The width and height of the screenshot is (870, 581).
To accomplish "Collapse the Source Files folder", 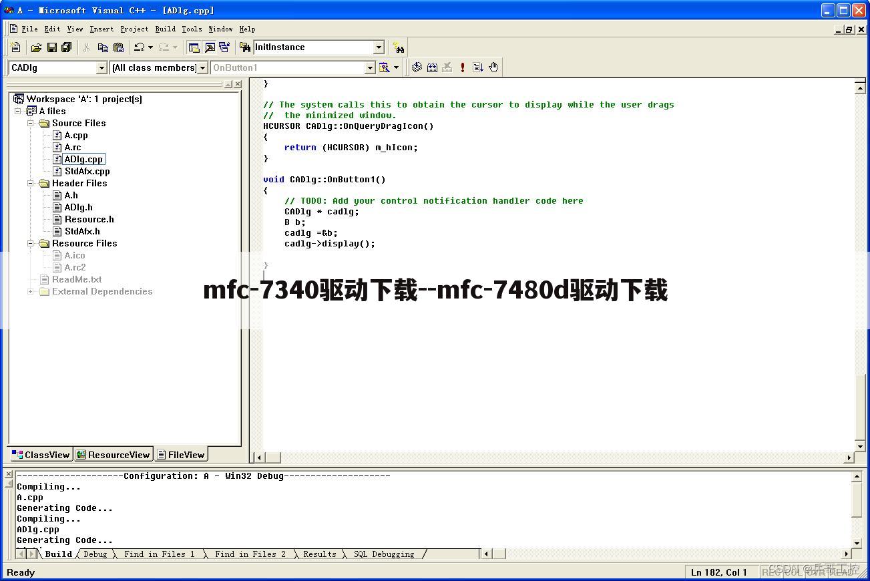I will pyautogui.click(x=30, y=123).
